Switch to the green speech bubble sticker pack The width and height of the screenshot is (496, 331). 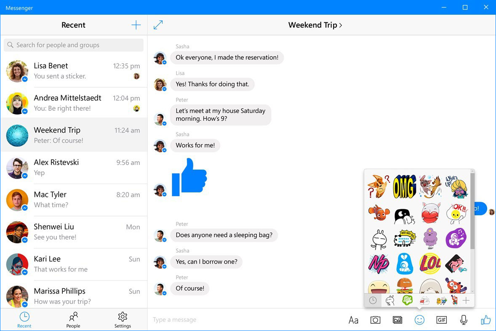[x=407, y=300]
